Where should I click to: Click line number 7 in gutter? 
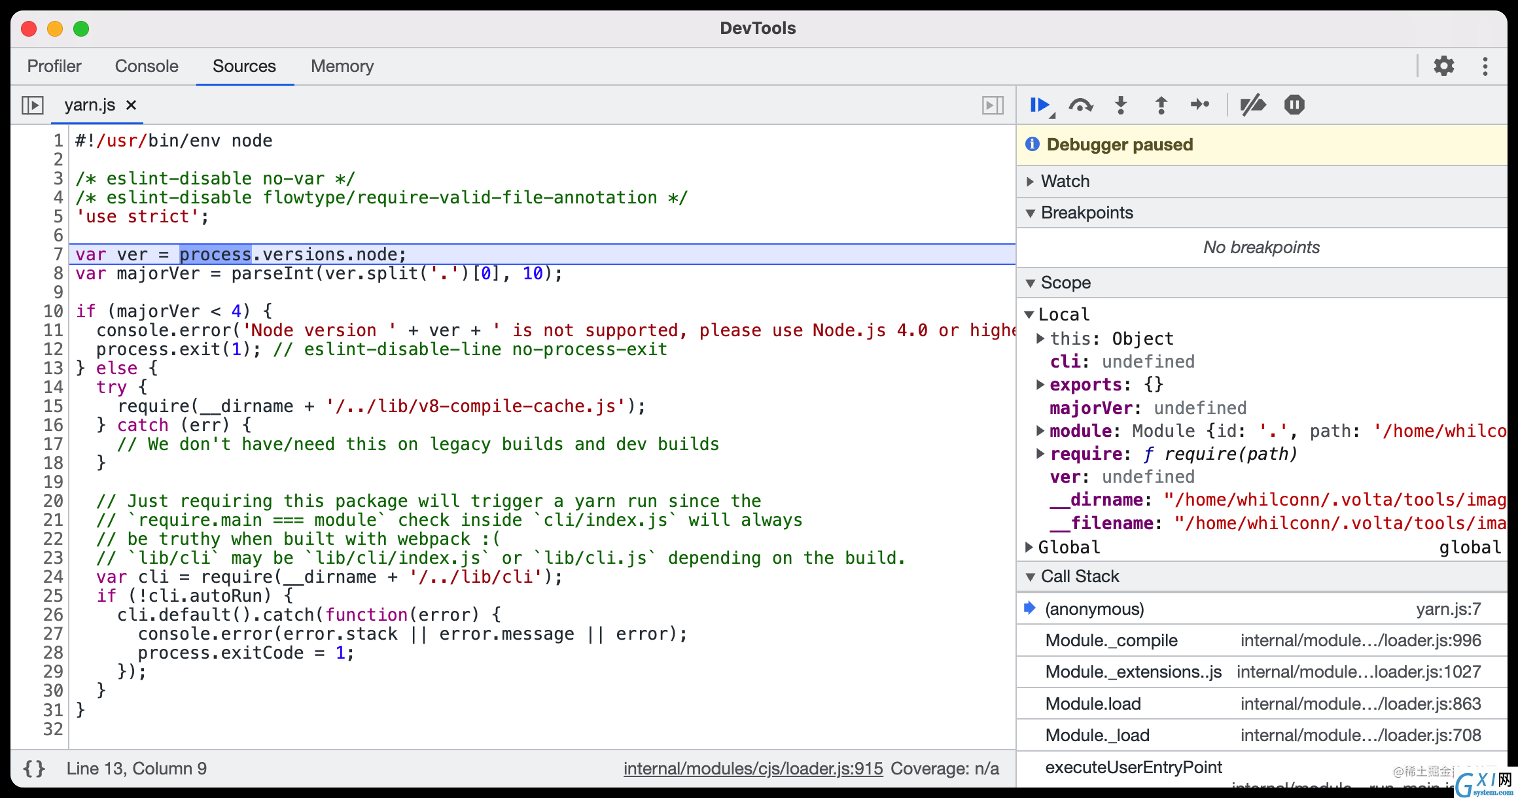(x=58, y=254)
